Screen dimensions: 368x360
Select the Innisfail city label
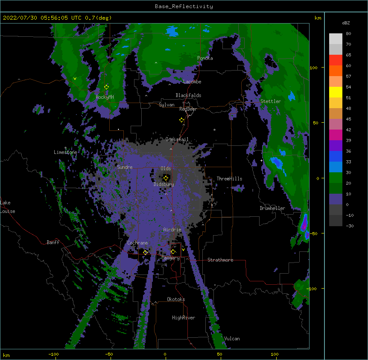click(177, 139)
